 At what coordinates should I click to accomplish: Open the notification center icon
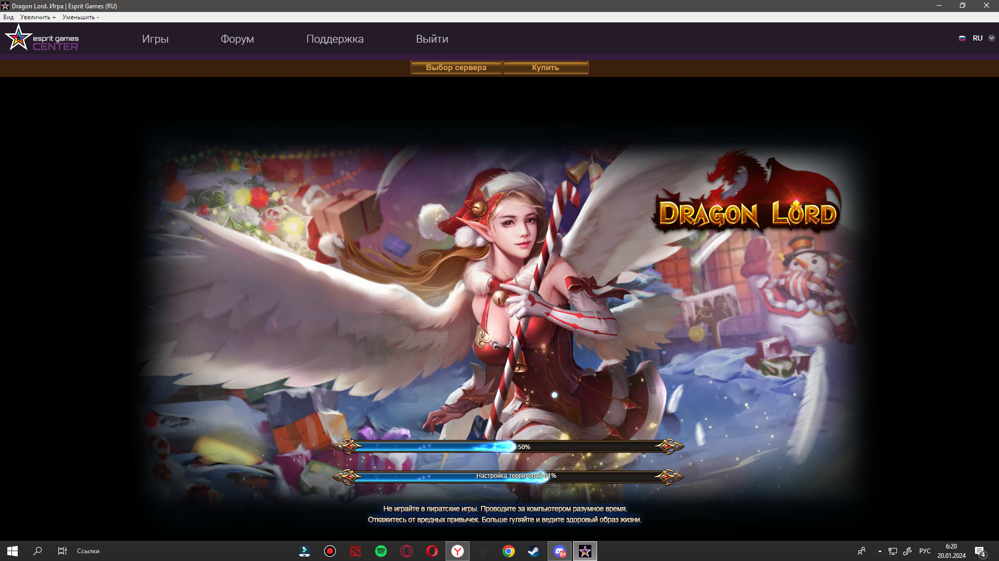tap(980, 551)
